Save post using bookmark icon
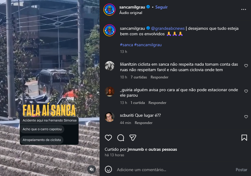The height and width of the screenshot is (176, 251). point(244,138)
